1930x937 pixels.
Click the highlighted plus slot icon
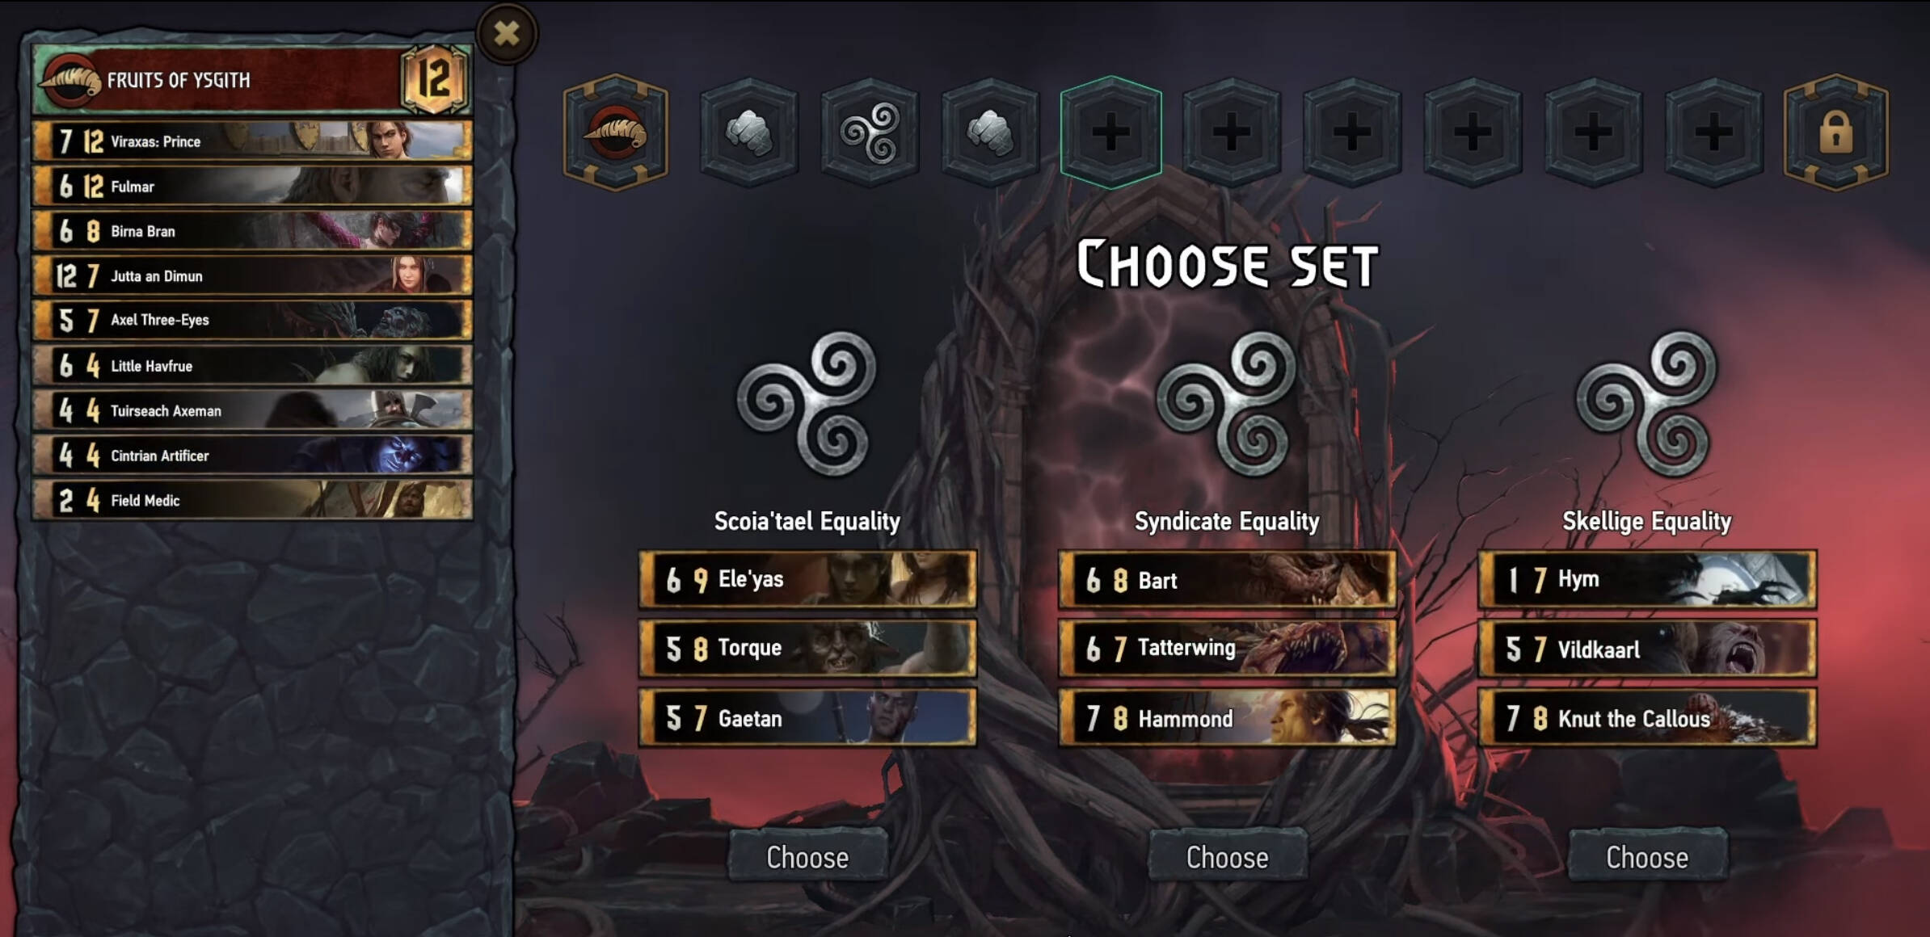pos(1110,132)
